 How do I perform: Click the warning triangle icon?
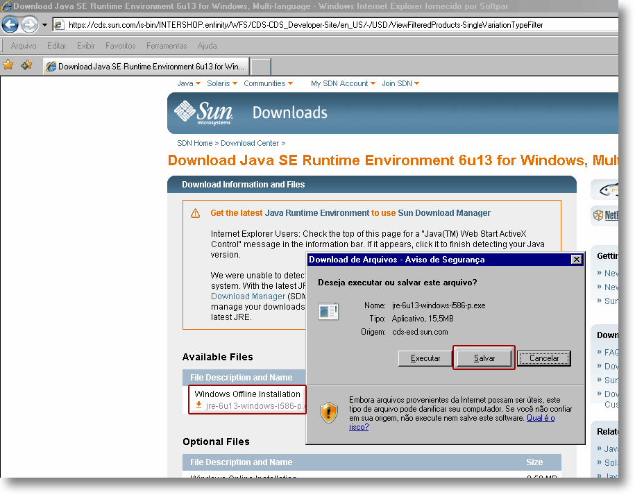click(x=195, y=213)
